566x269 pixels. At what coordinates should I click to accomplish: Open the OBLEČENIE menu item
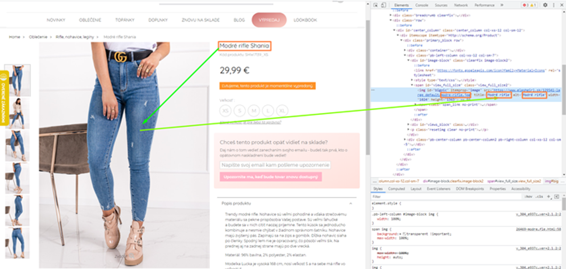pos(90,20)
